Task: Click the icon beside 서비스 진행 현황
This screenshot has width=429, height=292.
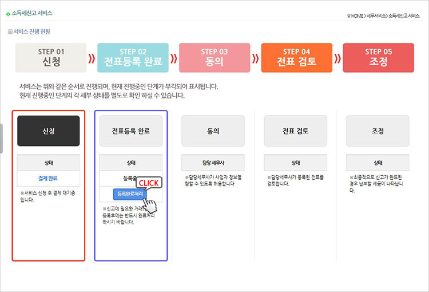Action: point(10,32)
